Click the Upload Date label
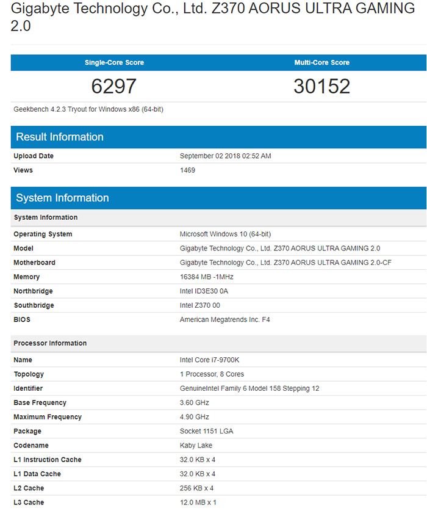427x519 pixels. pos(34,156)
